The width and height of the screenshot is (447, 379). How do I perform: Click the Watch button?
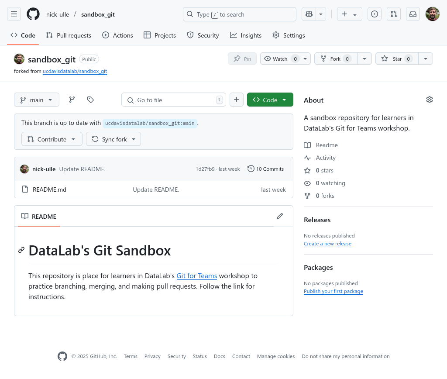pos(280,59)
